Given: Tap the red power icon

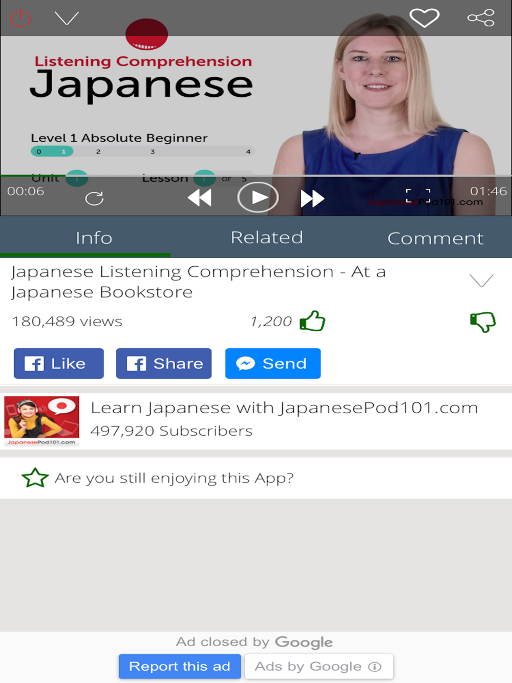Looking at the screenshot, I should [21, 18].
